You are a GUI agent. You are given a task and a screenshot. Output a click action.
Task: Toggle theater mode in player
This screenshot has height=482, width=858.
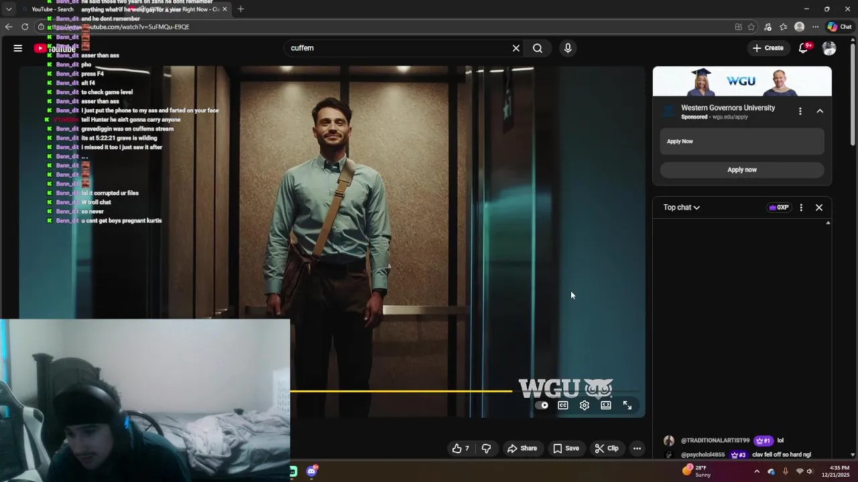point(606,405)
